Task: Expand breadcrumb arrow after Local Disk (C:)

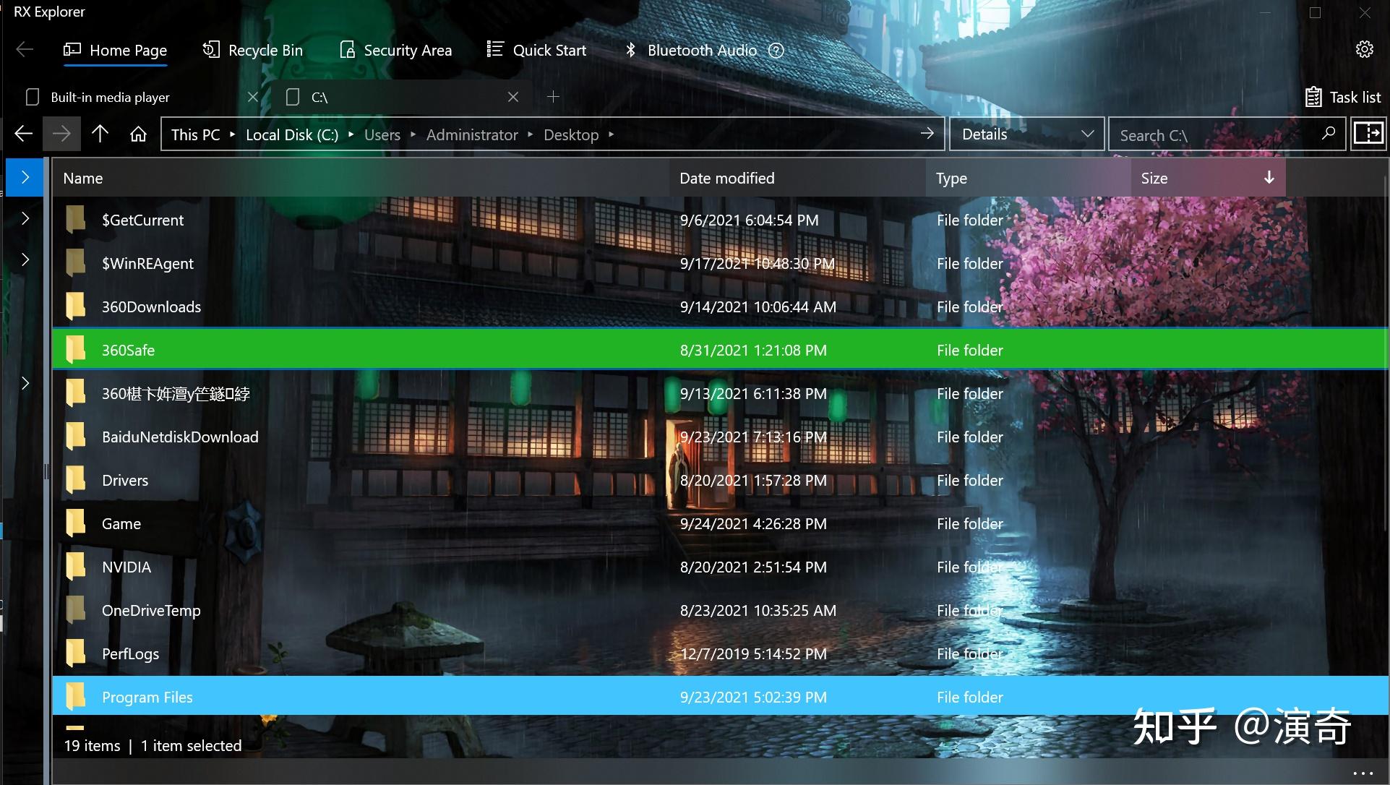Action: pyautogui.click(x=351, y=134)
